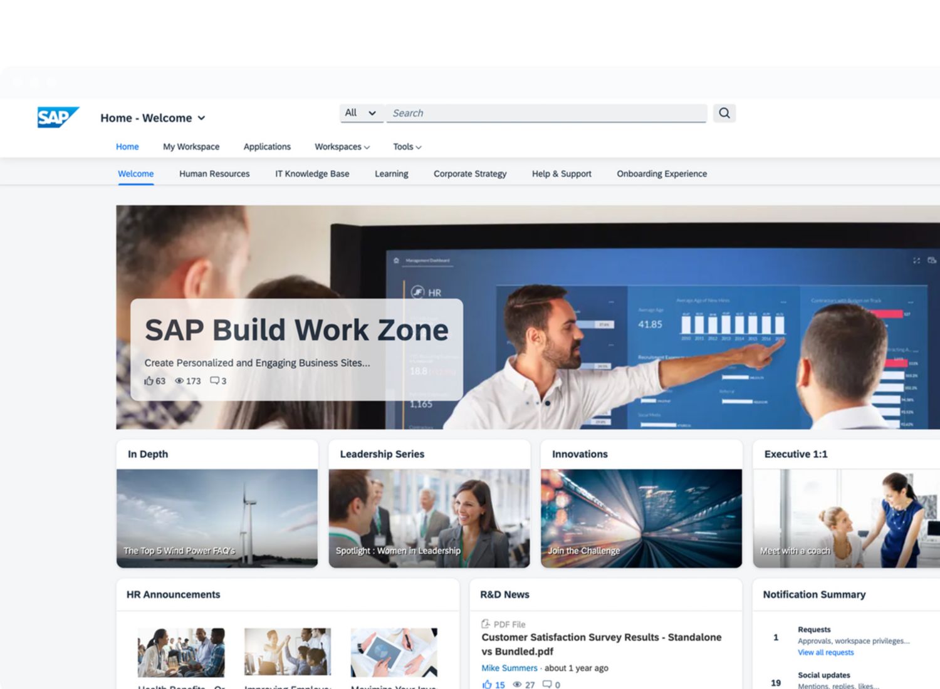Click the comment icon showing 3 on banner

tap(214, 381)
